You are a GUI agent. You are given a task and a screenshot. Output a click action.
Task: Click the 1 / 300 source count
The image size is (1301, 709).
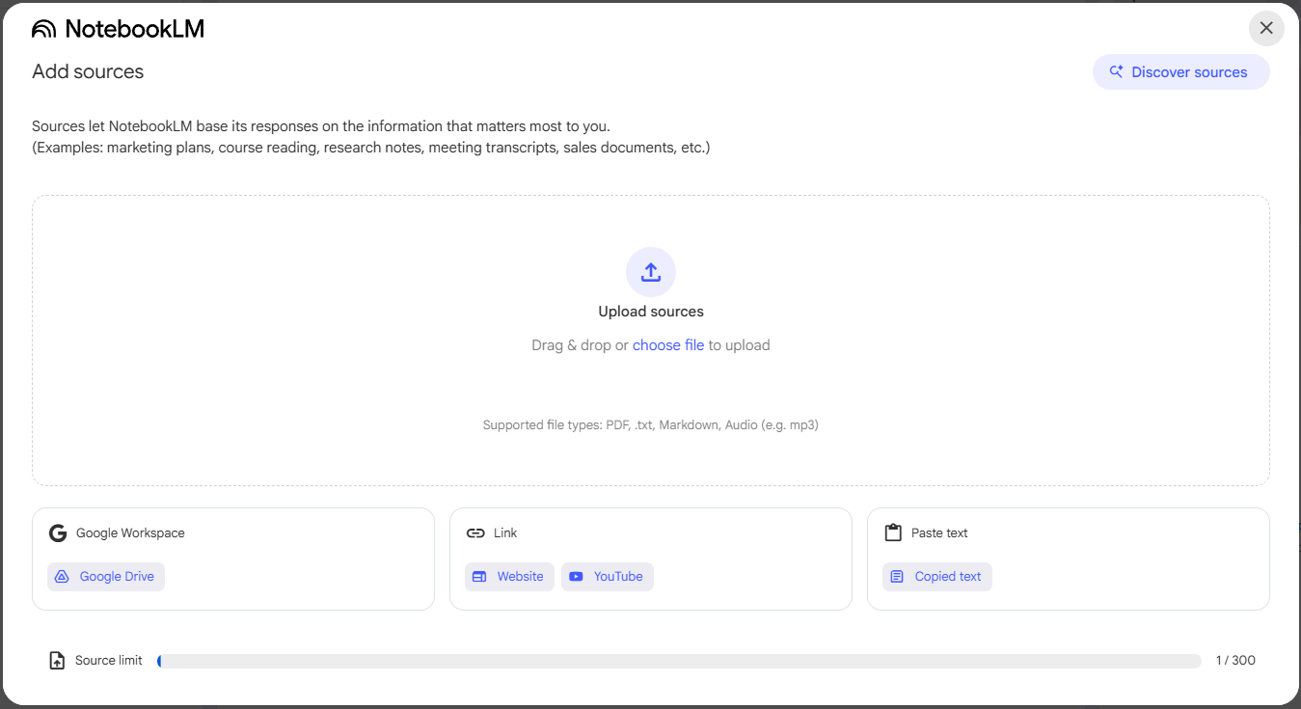point(1235,661)
